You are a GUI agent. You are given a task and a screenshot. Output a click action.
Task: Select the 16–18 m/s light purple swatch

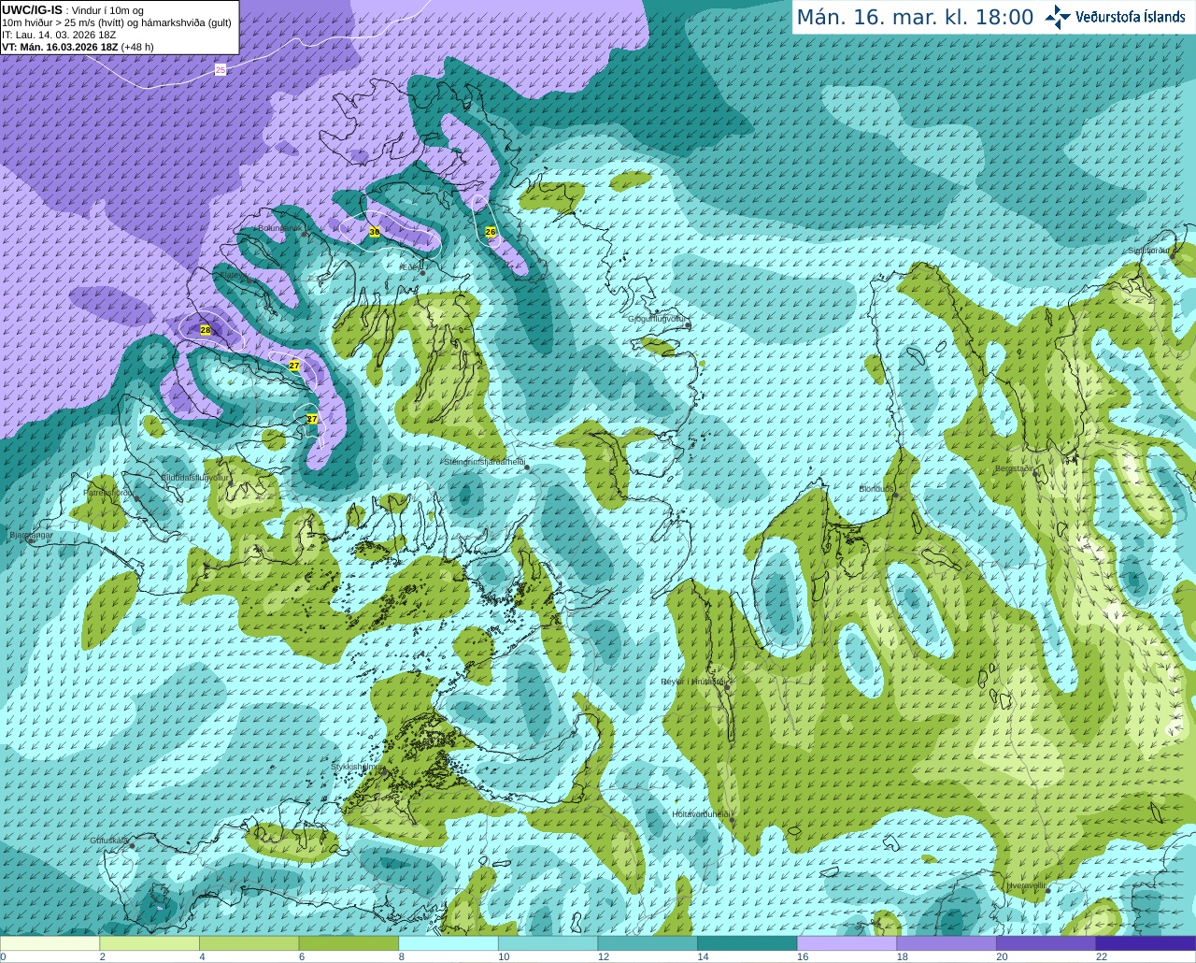[847, 943]
